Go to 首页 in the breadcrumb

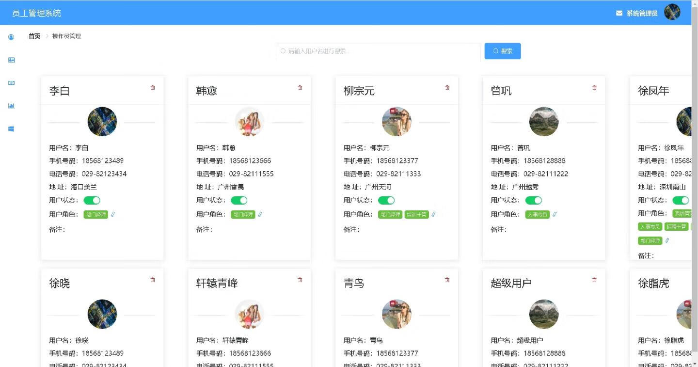34,36
